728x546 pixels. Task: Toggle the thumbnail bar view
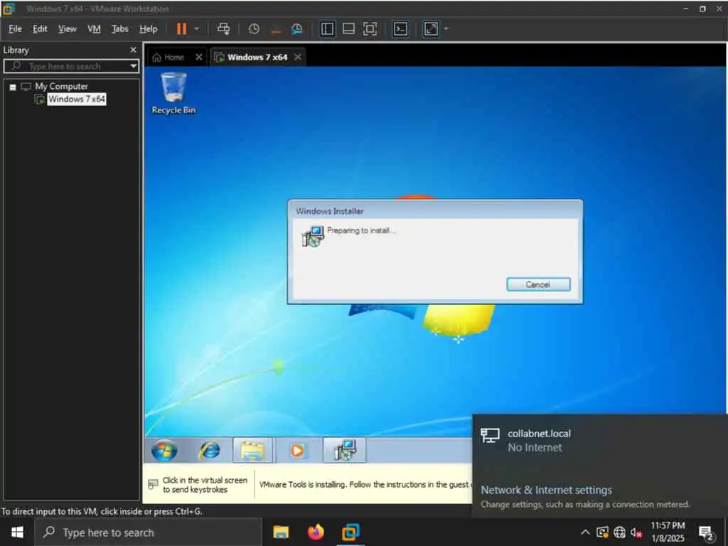(348, 28)
